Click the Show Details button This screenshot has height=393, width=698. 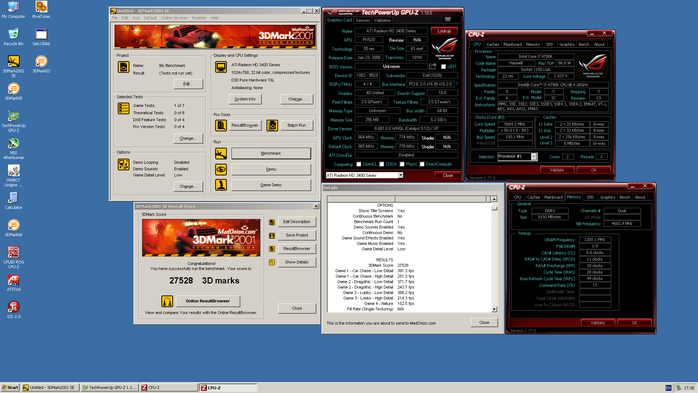297,262
